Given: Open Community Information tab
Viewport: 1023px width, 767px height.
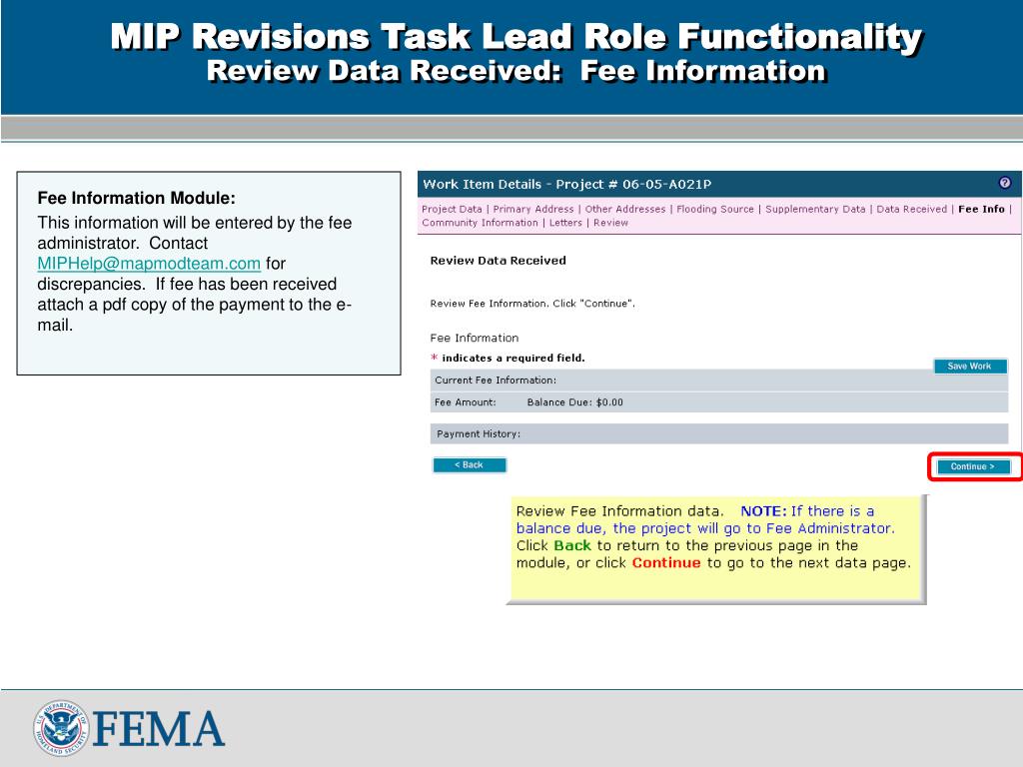Looking at the screenshot, I should point(480,223).
